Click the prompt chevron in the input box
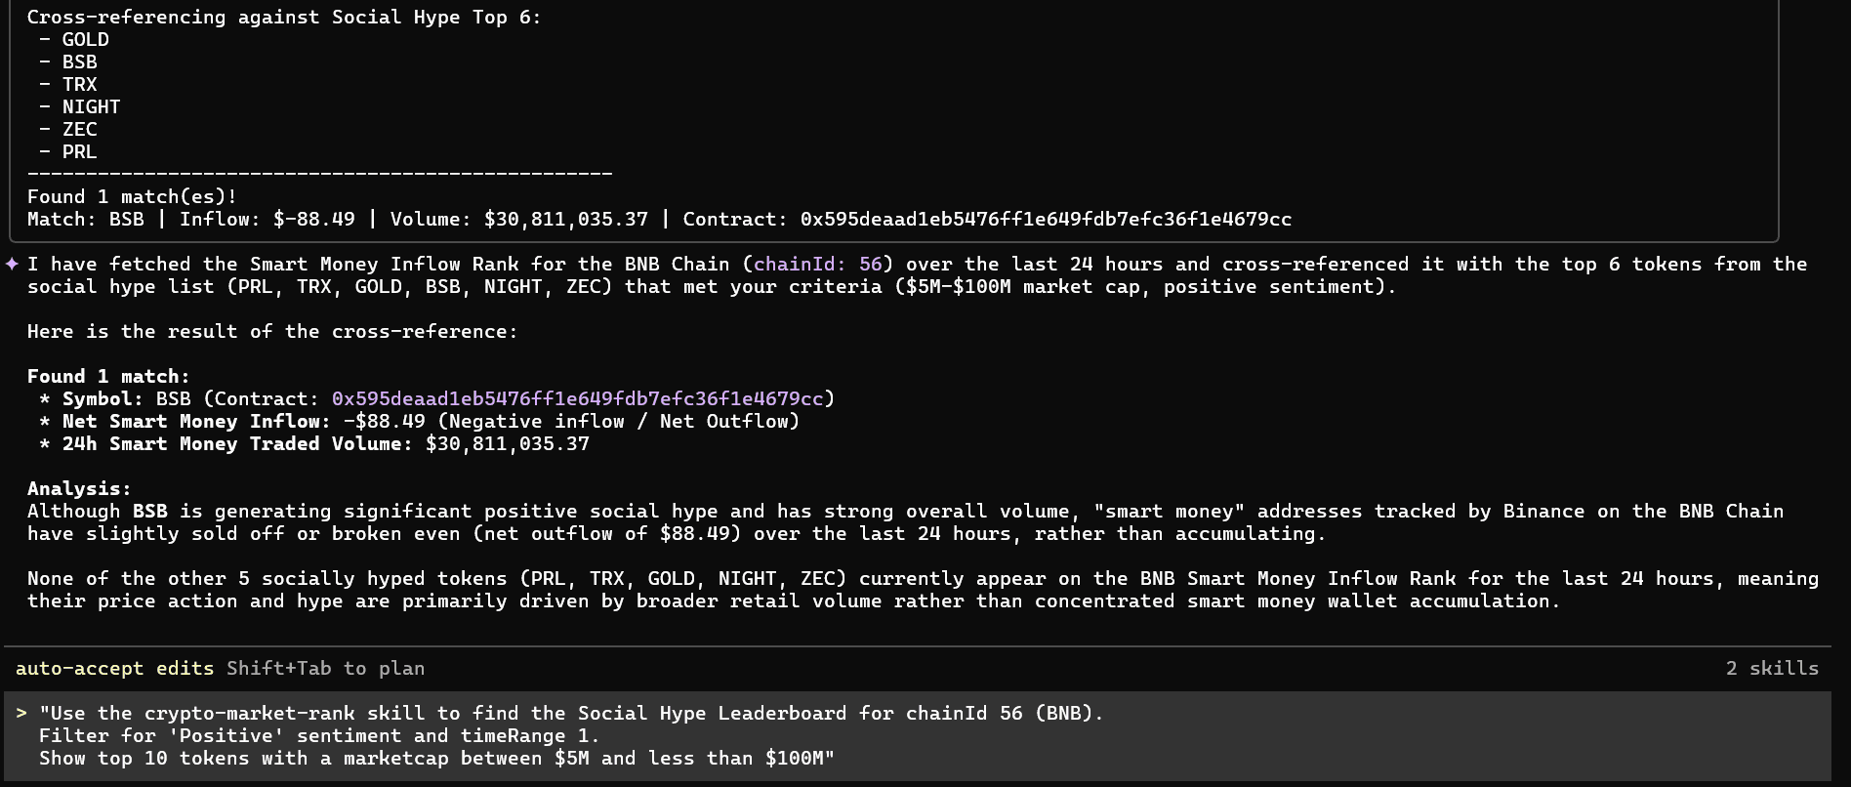 (21, 714)
